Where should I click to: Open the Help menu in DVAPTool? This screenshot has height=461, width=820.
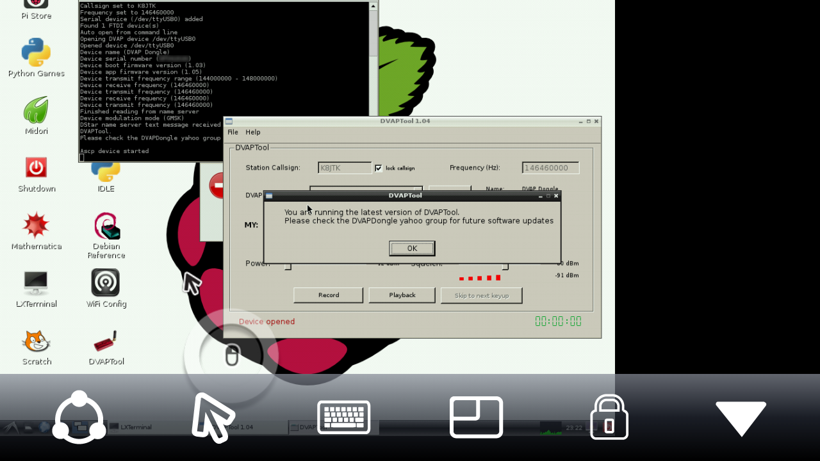click(253, 132)
